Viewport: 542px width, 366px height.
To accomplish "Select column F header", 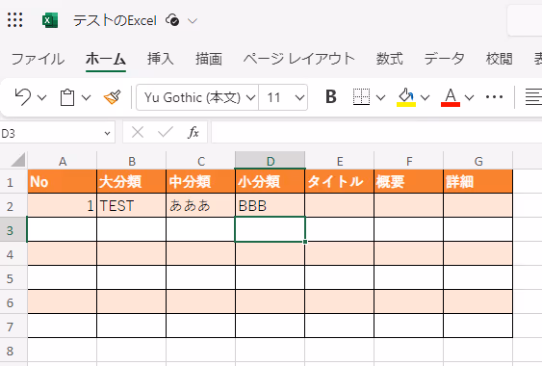I will (409, 161).
